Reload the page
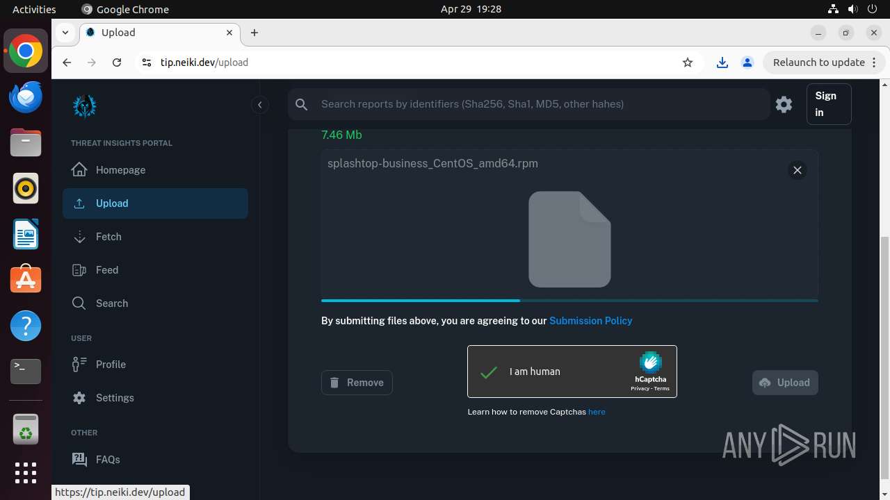This screenshot has height=500, width=890. tap(117, 62)
